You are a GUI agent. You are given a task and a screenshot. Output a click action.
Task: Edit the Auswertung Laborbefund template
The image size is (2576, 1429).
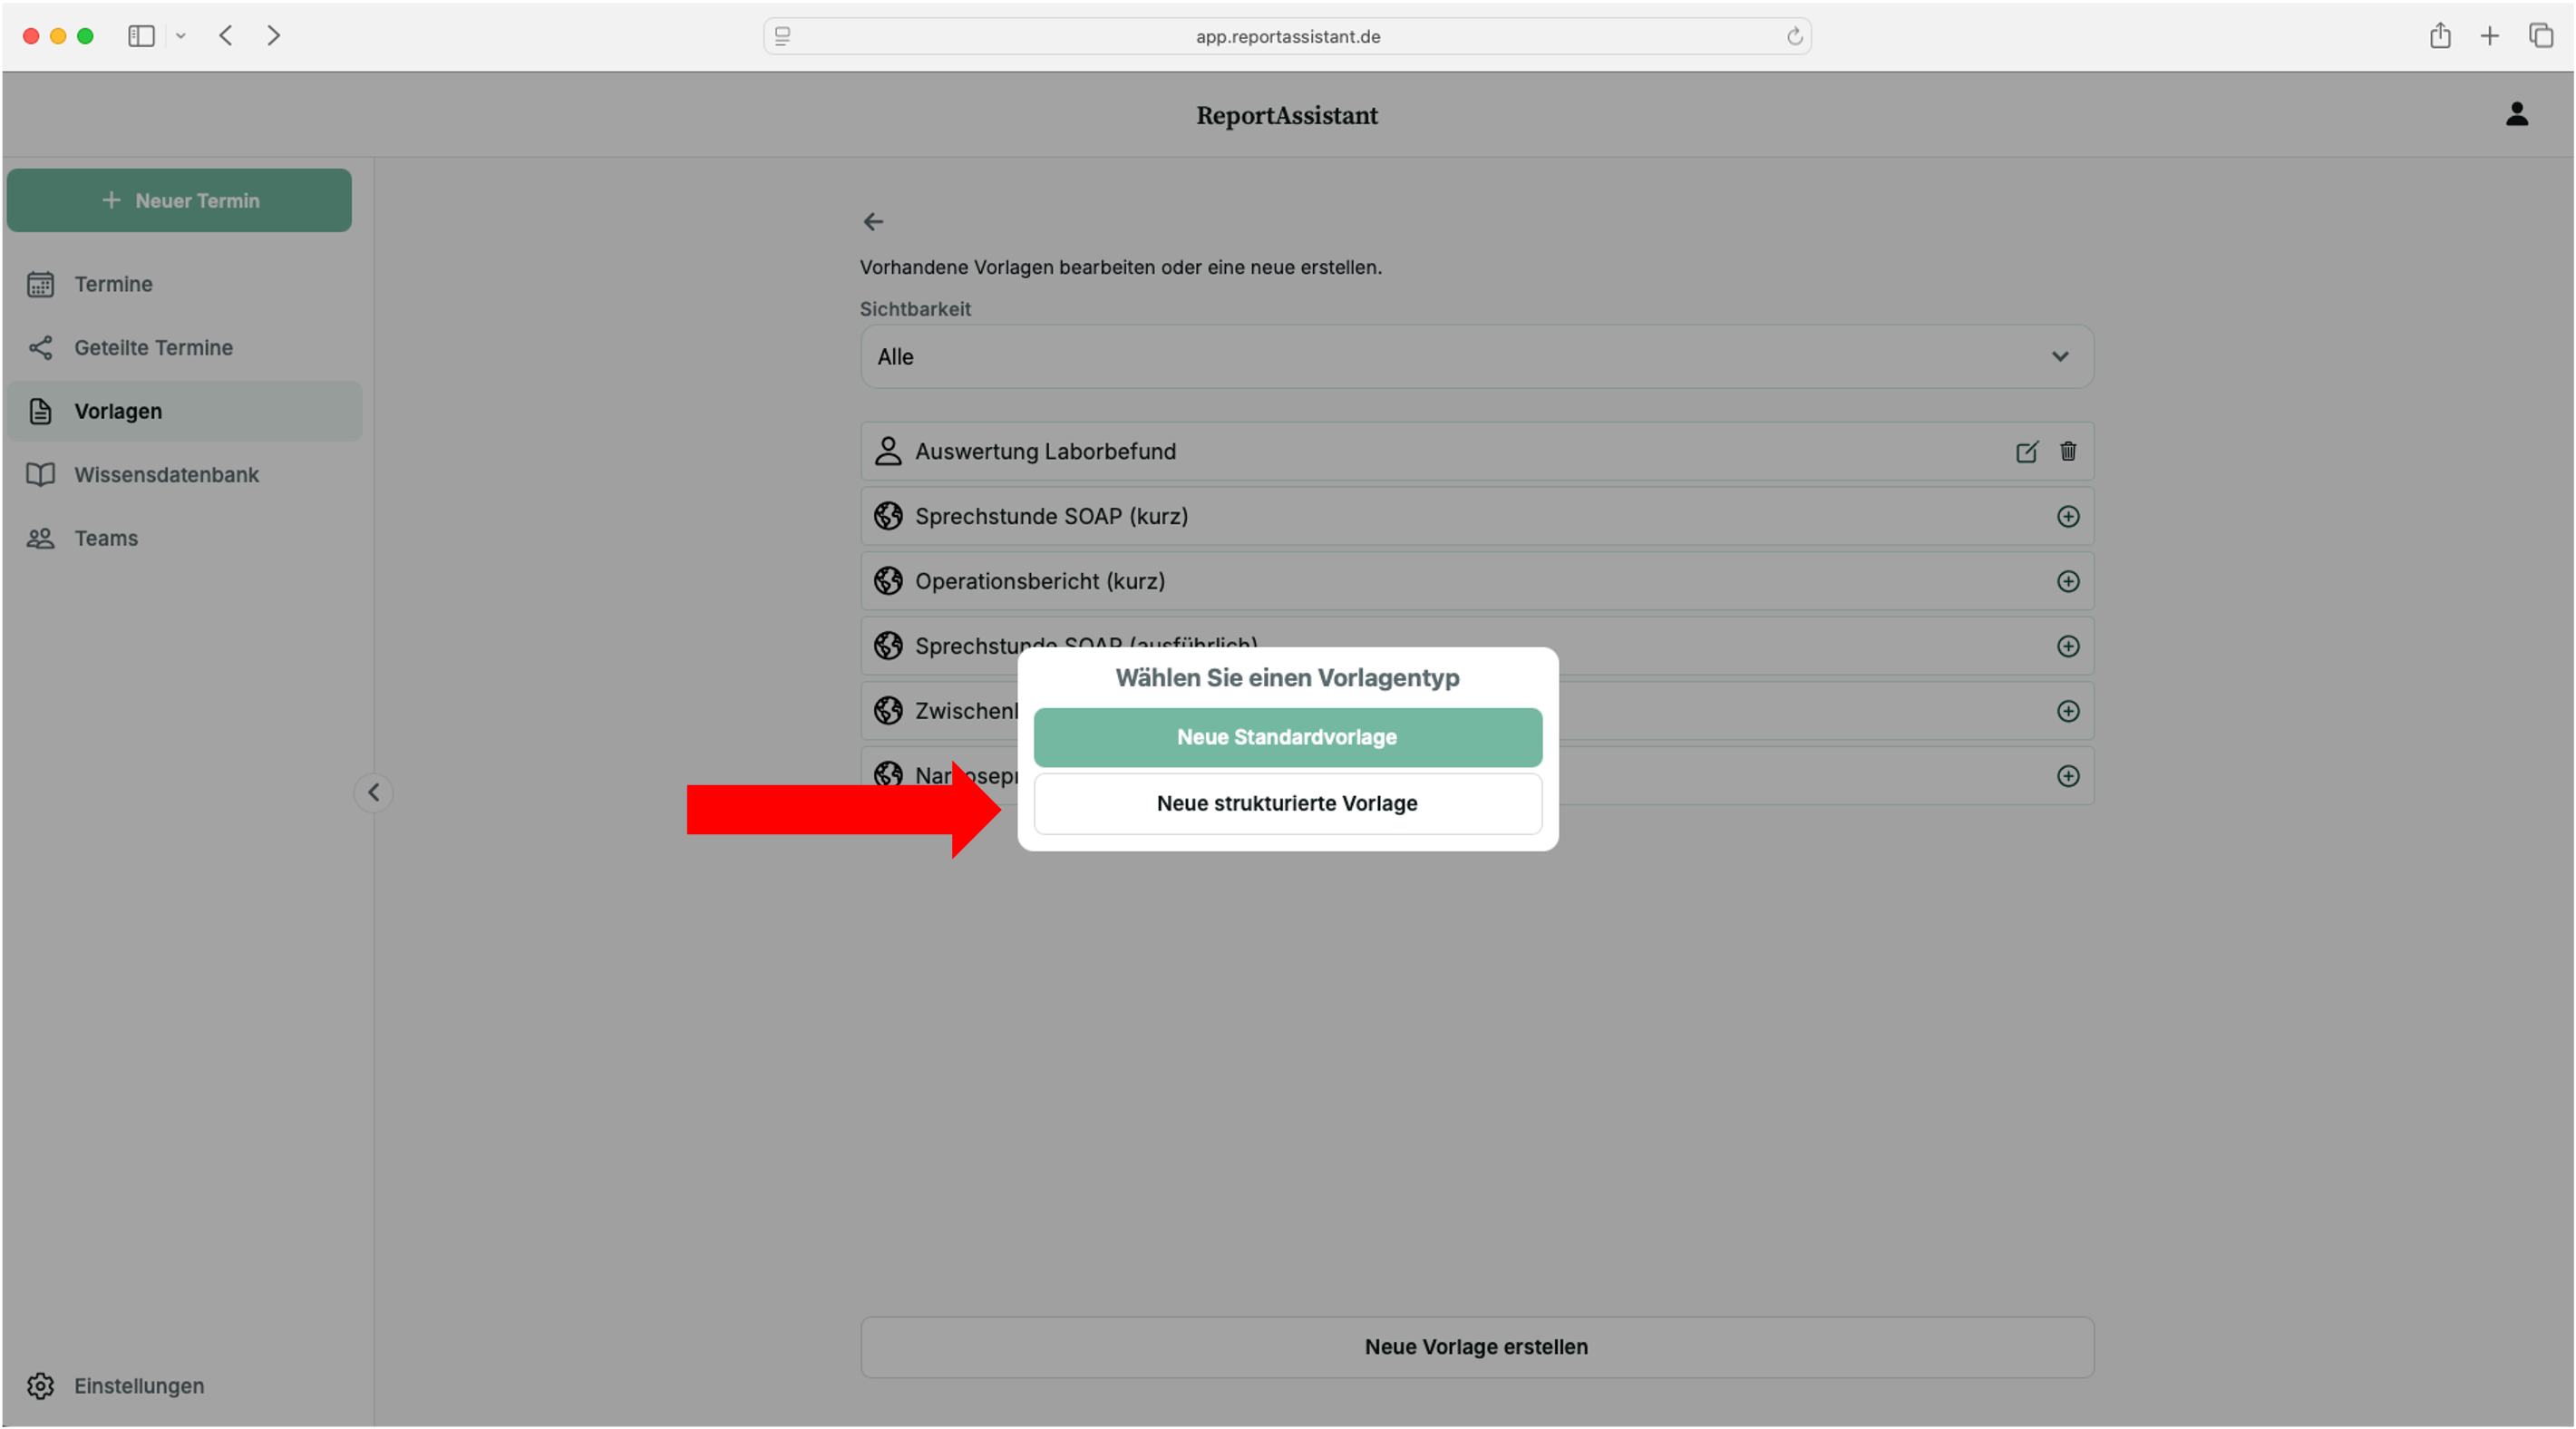click(x=2026, y=451)
